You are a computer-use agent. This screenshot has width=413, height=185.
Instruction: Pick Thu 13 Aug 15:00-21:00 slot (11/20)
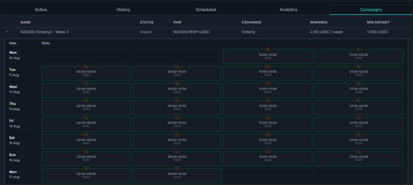(x=268, y=107)
